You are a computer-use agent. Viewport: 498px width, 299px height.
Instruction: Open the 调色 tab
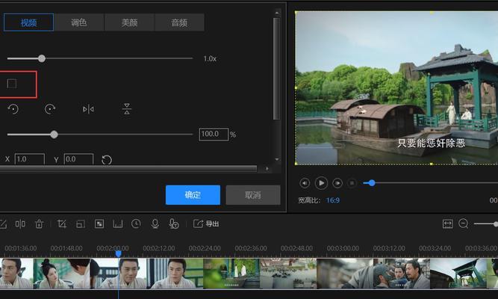point(78,22)
